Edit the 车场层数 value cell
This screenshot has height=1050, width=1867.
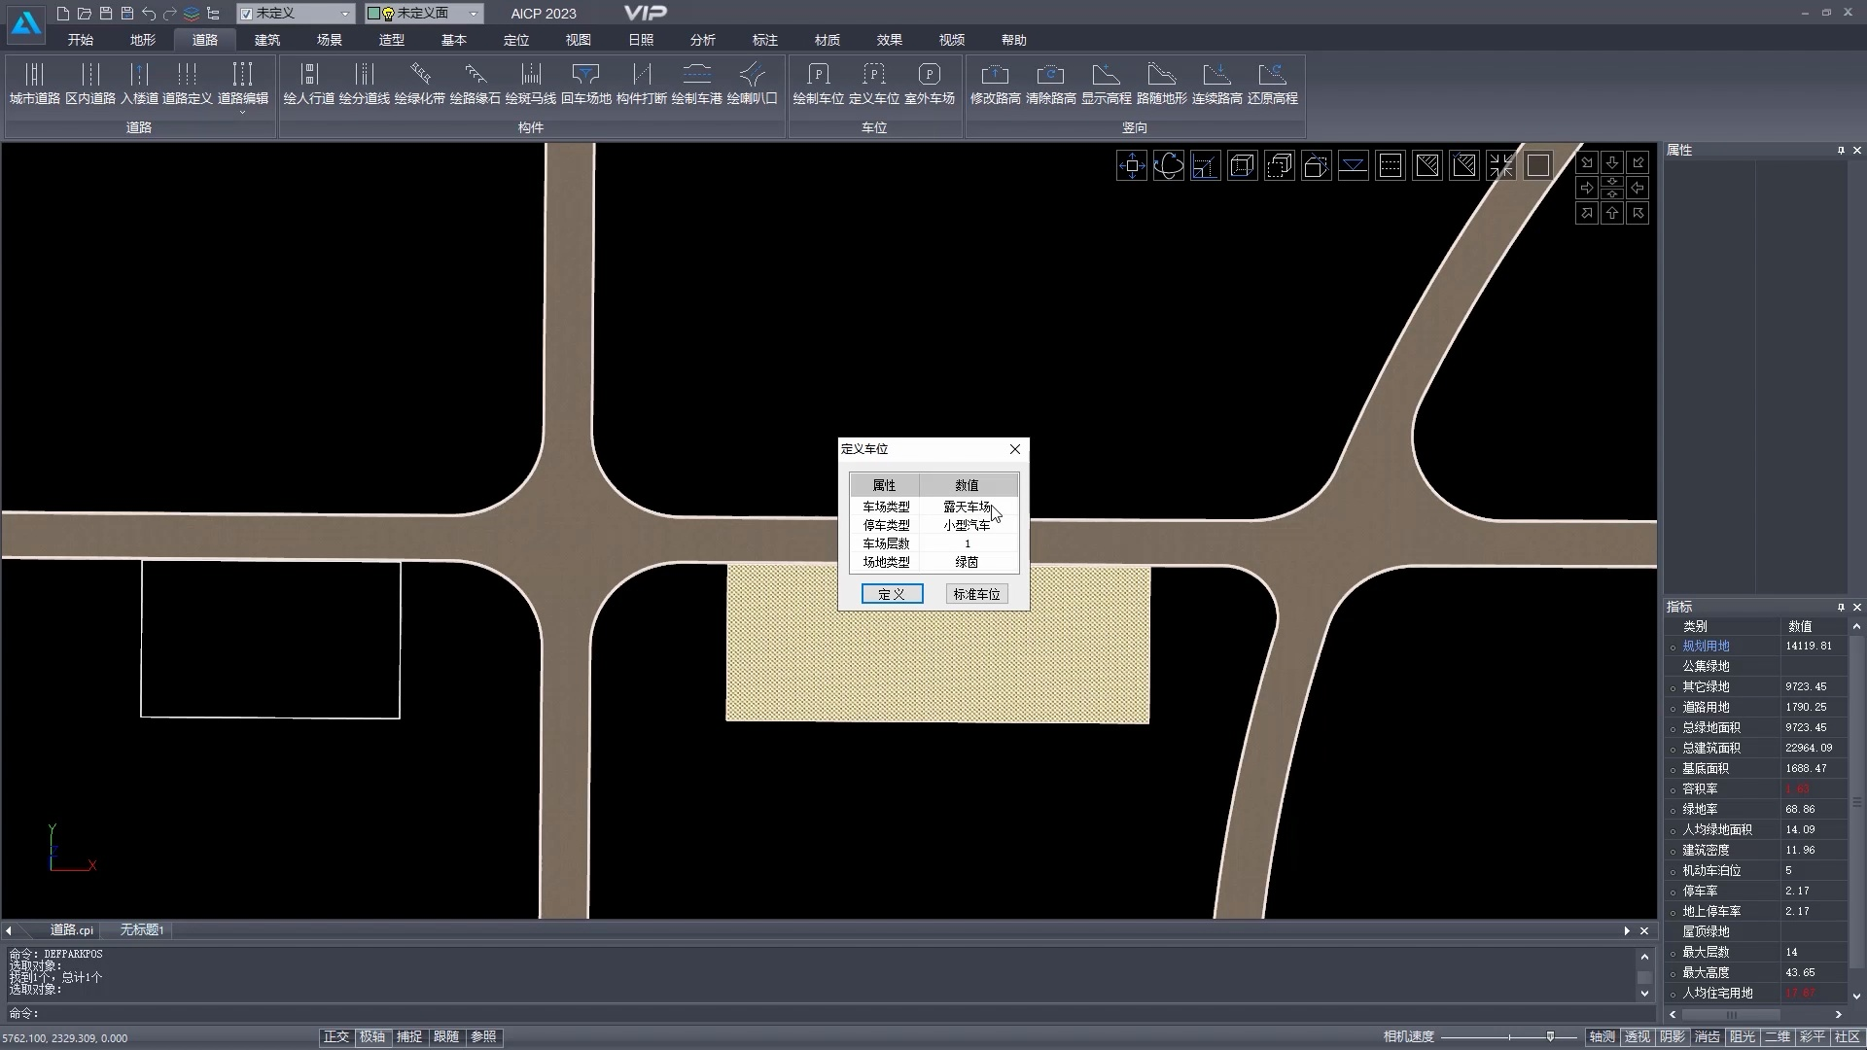[968, 543]
